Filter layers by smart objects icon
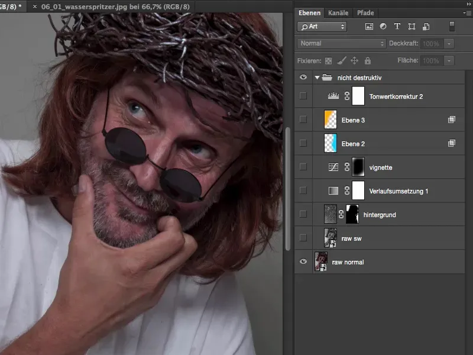 pos(426,27)
